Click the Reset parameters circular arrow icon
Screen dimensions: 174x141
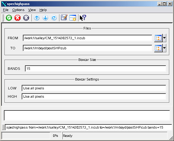tap(54, 18)
